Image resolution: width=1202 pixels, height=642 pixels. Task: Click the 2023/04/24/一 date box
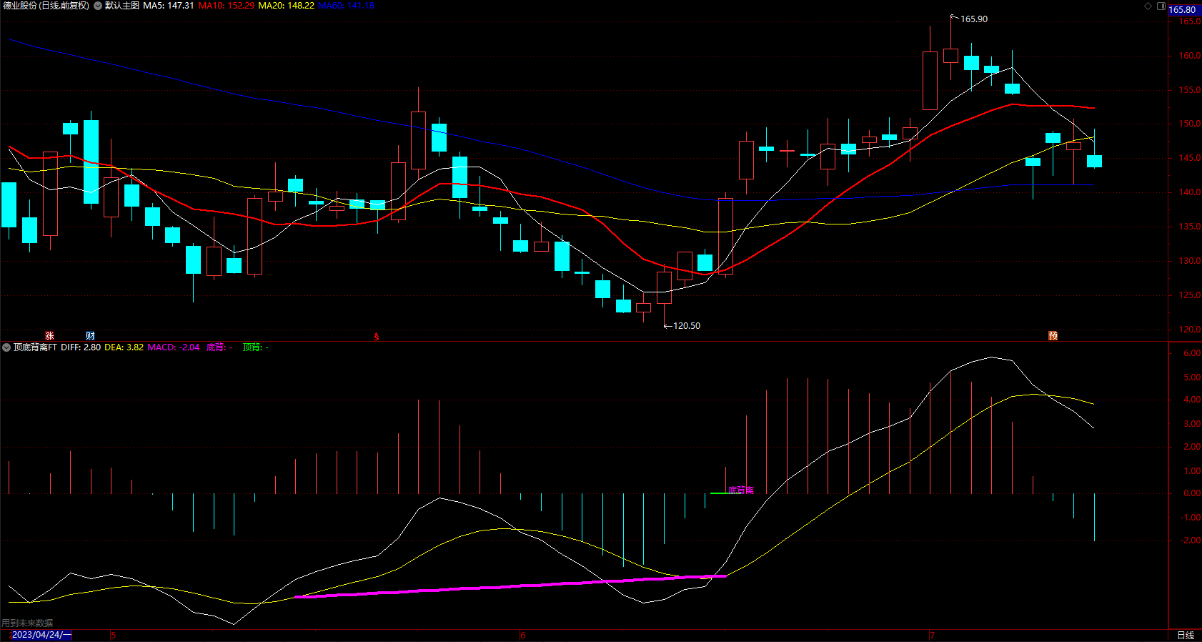[x=41, y=635]
